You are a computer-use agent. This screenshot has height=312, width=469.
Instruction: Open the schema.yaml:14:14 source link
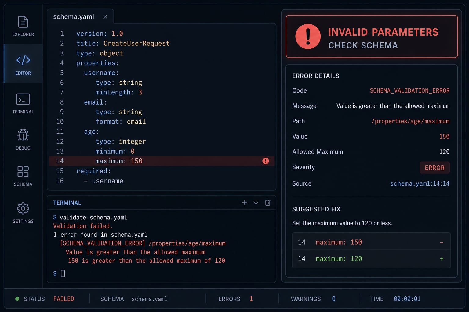pos(420,183)
